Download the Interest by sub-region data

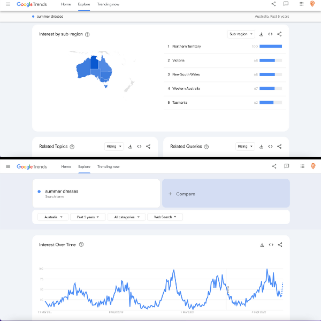coord(261,34)
